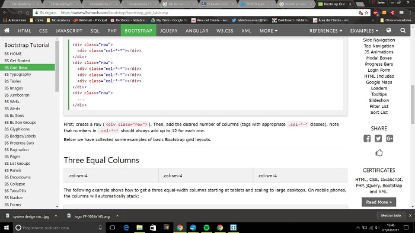Open fab academy bookmark
Image resolution: width=415 pixels, height=233 pixels.
point(58,20)
